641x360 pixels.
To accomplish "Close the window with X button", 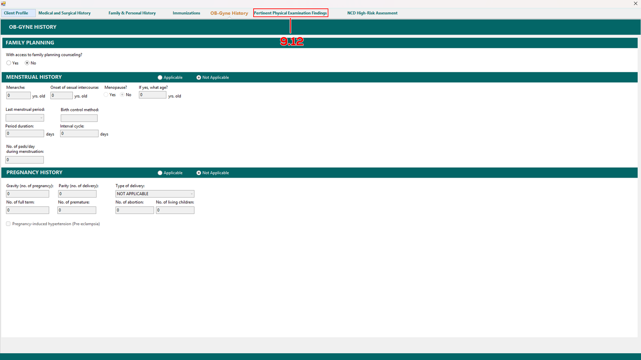I will (635, 4).
